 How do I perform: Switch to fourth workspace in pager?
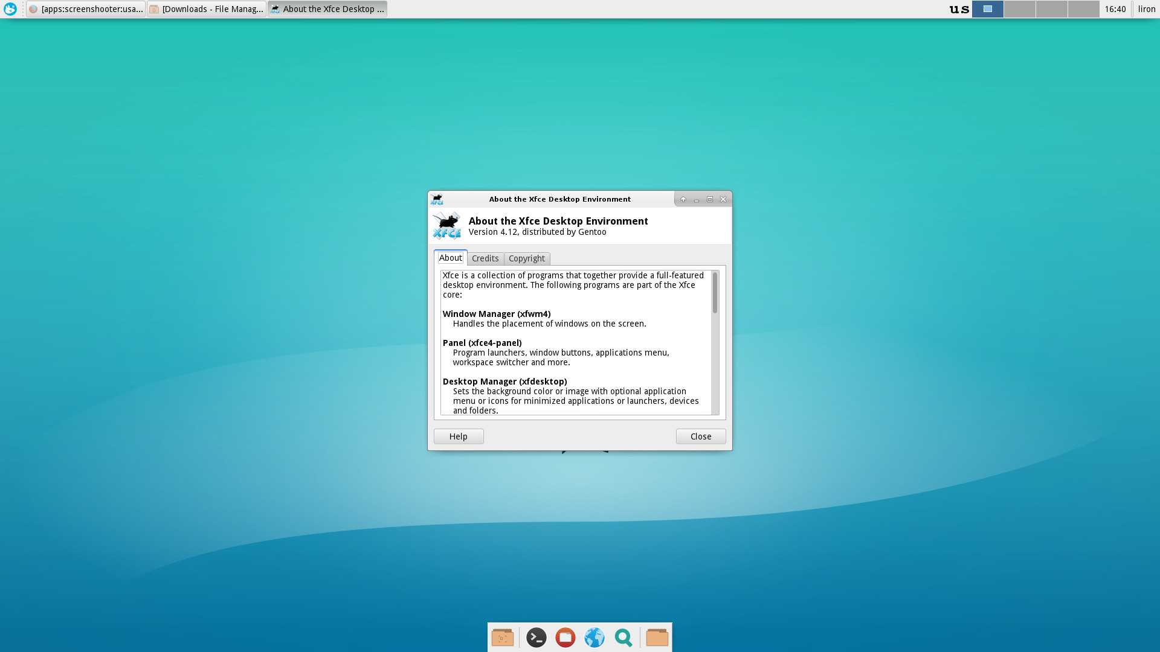[x=1084, y=9]
